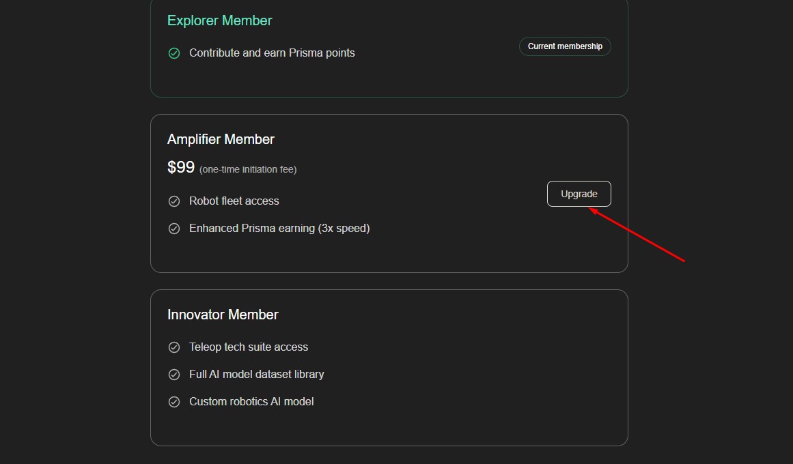This screenshot has width=793, height=464.
Task: Click checkmark icon next to Custom robotics AI model
Action: [174, 402]
